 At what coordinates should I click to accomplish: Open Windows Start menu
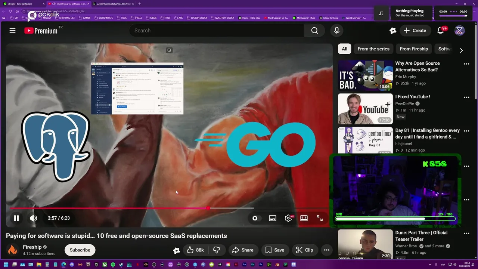coord(6,265)
